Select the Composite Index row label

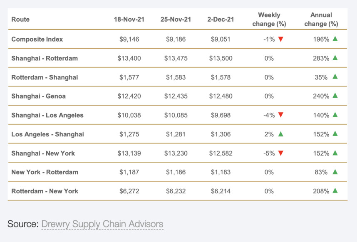[37, 39]
